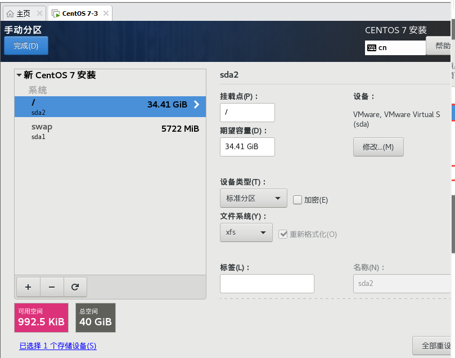The width and height of the screenshot is (455, 358).
Task: Click the 期望容量 34.41 GiB capacity field
Action: pyautogui.click(x=247, y=146)
